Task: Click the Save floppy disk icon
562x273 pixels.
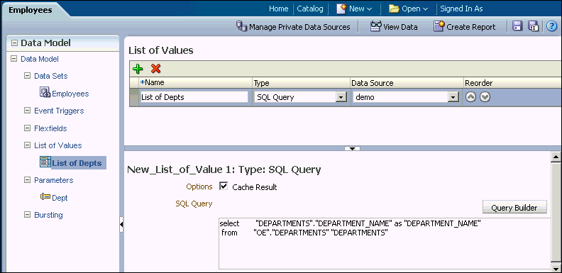Action: tap(517, 26)
